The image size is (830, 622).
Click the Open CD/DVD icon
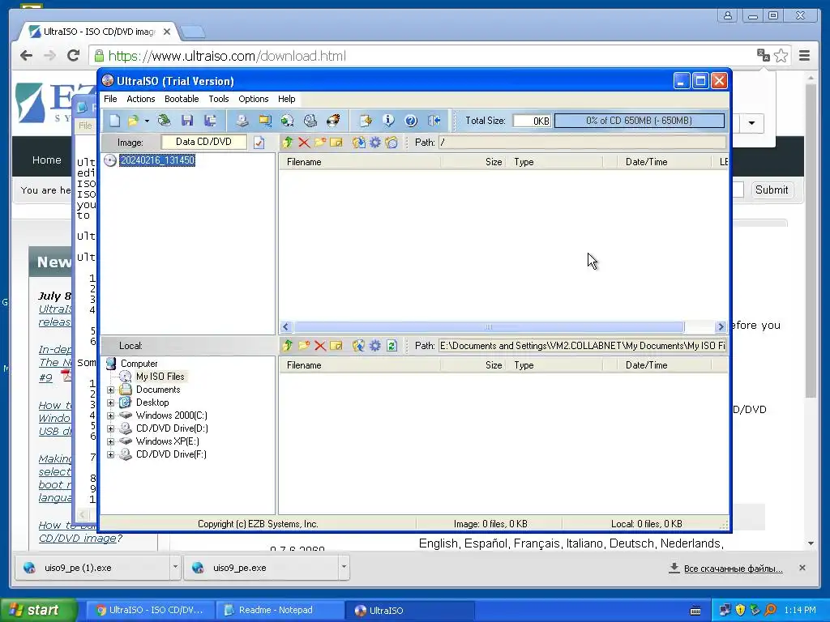[164, 121]
